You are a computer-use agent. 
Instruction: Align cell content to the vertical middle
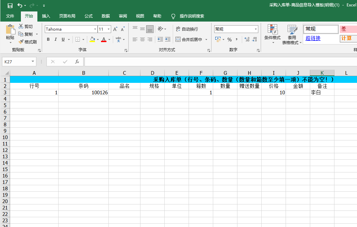click(142, 29)
